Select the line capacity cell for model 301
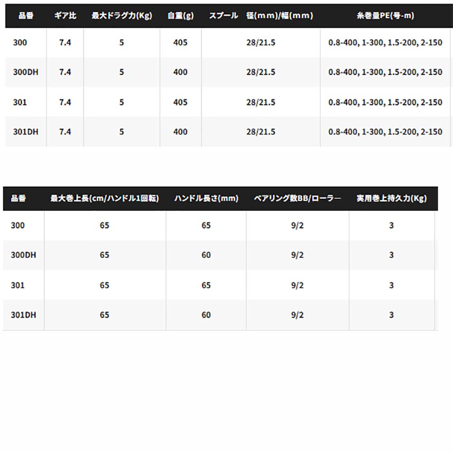This screenshot has width=453, height=453. 385,102
